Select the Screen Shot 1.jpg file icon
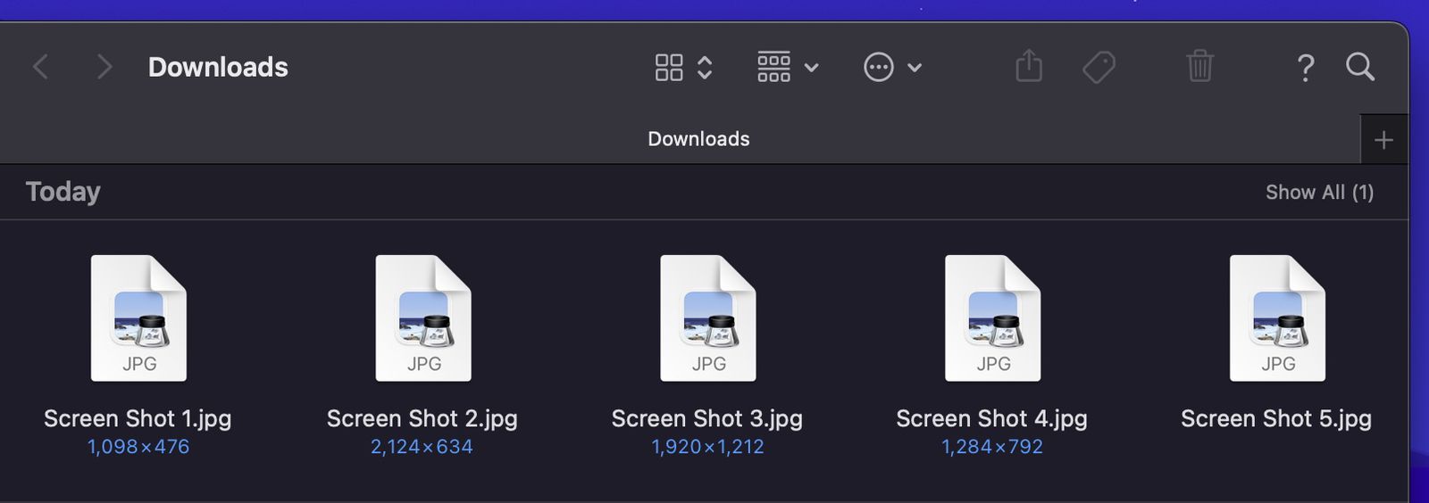 click(138, 318)
